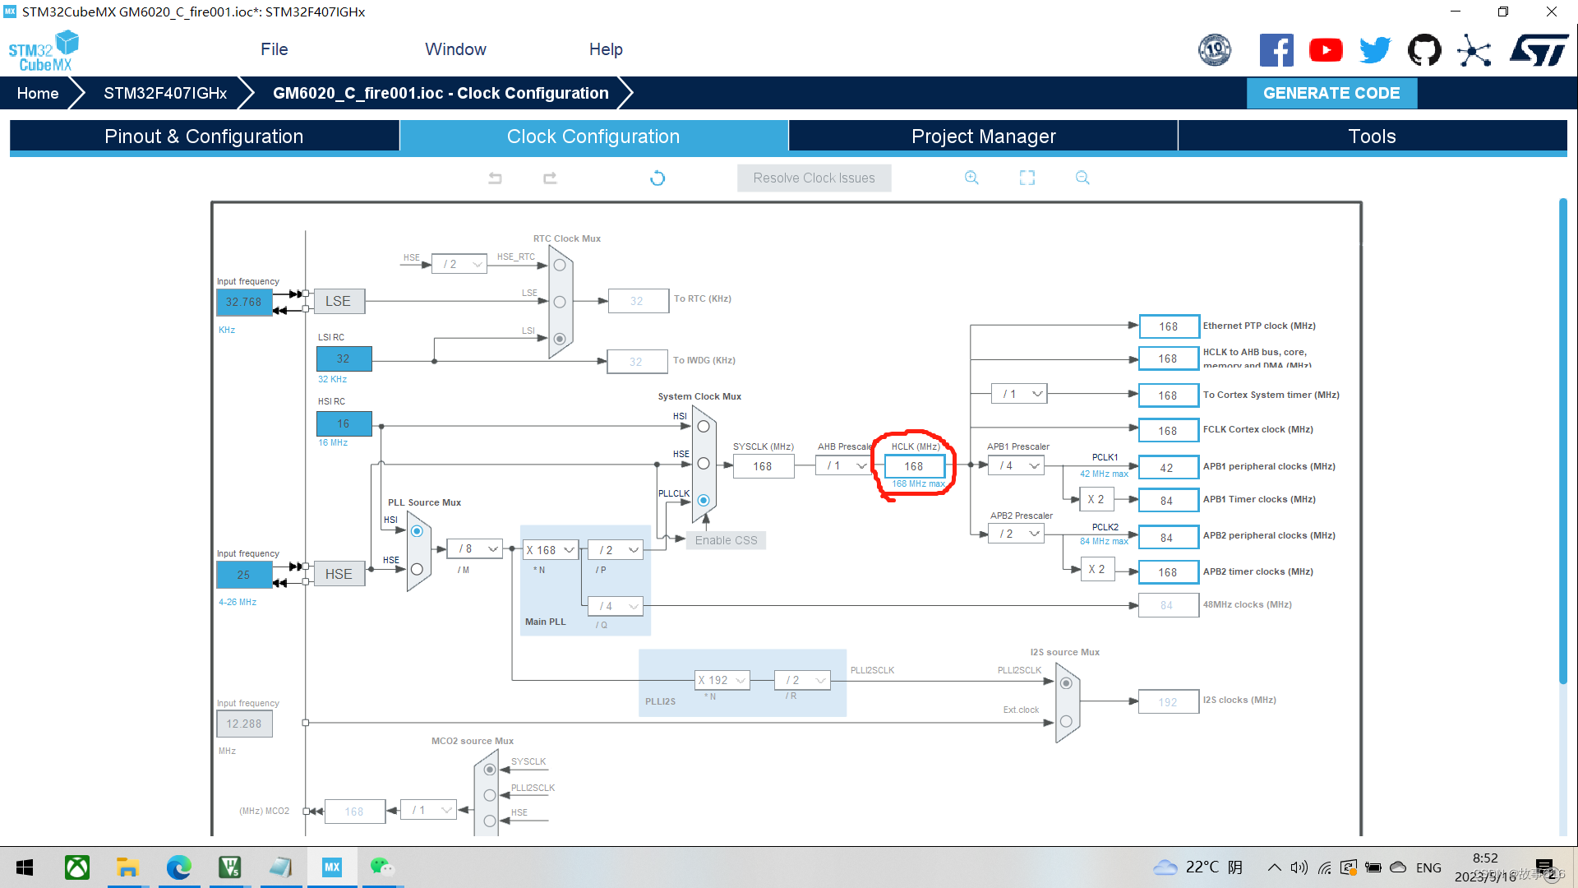Click the ST logo icon
The height and width of the screenshot is (888, 1578).
[1539, 50]
